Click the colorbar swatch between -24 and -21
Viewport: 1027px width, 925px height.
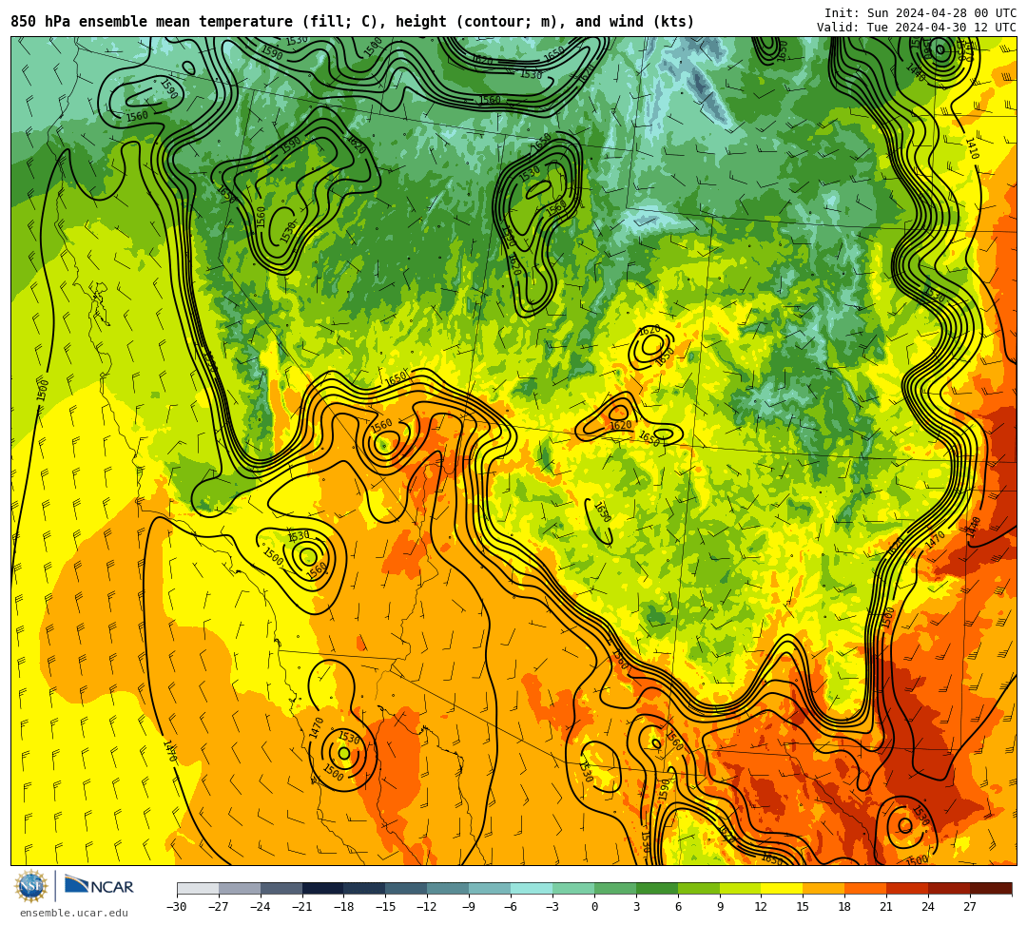(x=281, y=888)
